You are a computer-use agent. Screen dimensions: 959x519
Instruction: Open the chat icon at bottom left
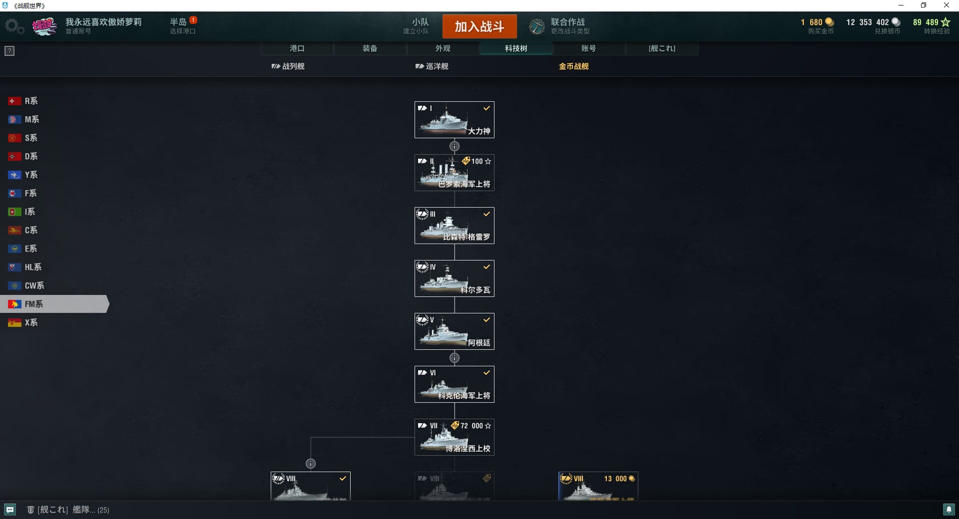click(x=10, y=510)
